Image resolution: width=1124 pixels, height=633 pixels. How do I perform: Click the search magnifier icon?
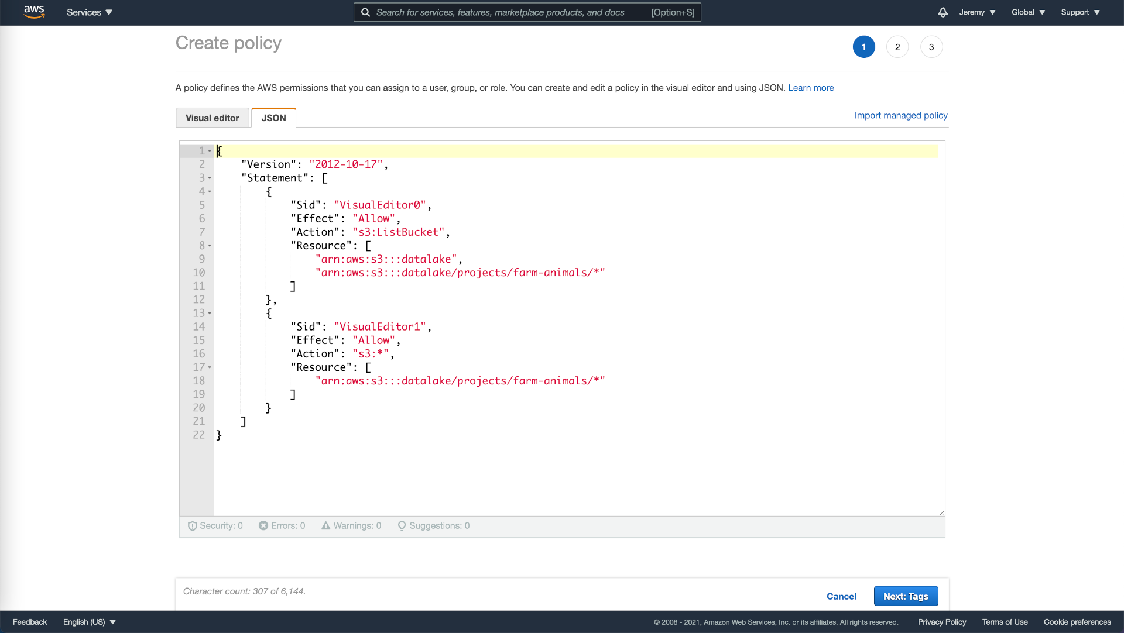click(x=365, y=12)
